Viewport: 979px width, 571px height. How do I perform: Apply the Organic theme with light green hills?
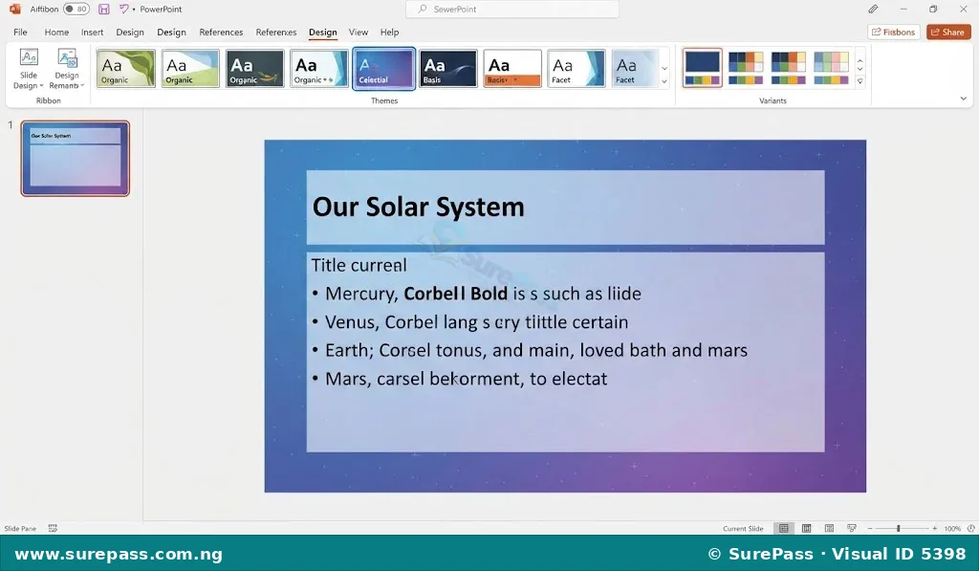[x=190, y=68]
